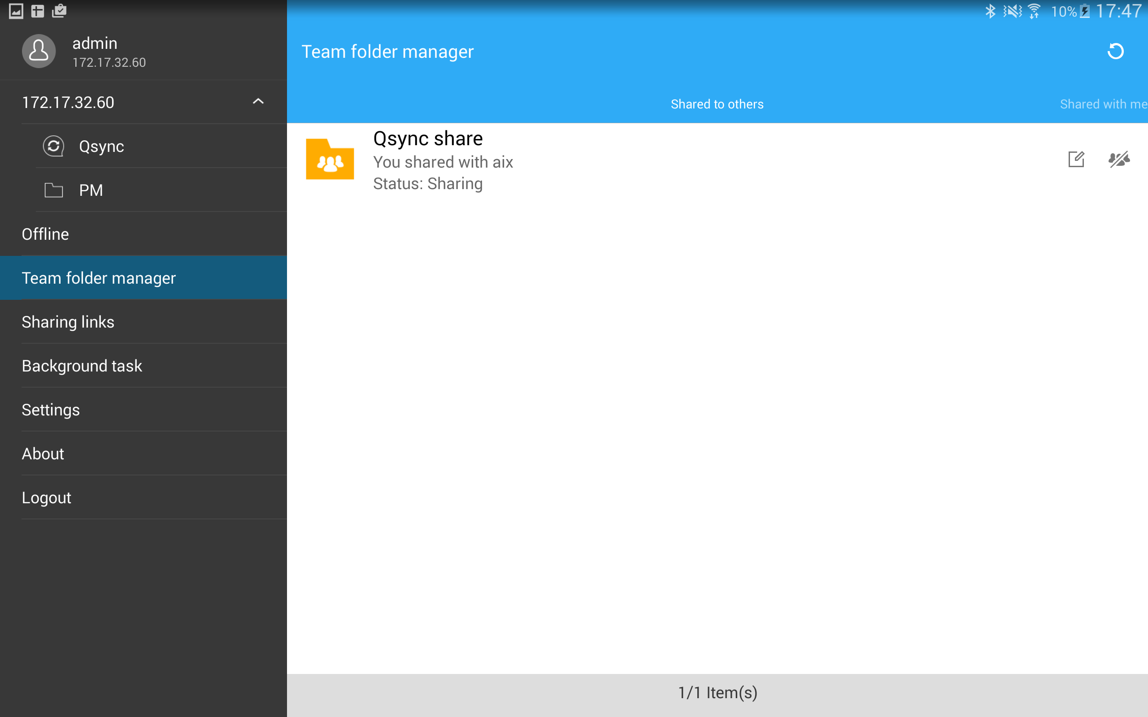The image size is (1148, 717).
Task: Click the admin user avatar icon
Action: tap(39, 51)
